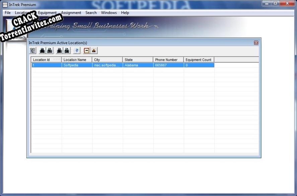The image size is (297, 196).
Task: Click the third printer-style toolbar icon
Action: point(60,51)
